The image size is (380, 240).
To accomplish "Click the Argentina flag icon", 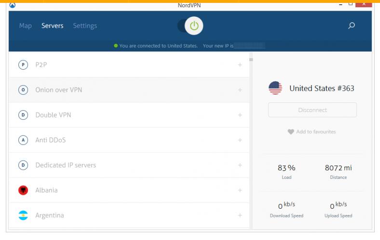I will click(x=23, y=215).
